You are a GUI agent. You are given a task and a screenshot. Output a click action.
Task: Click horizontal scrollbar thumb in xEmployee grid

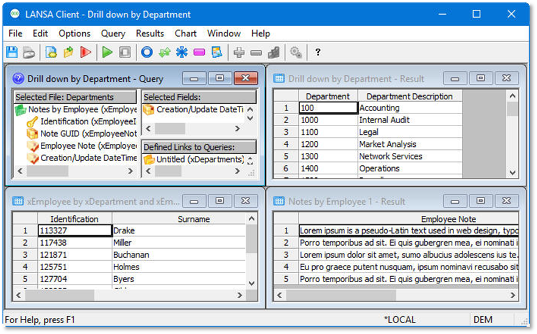(x=60, y=295)
